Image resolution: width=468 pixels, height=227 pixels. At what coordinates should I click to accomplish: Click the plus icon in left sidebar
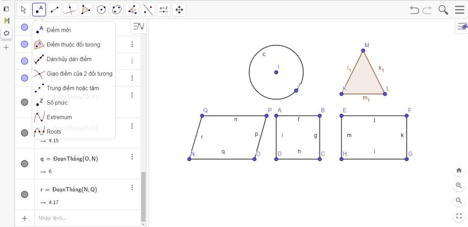coord(6,48)
